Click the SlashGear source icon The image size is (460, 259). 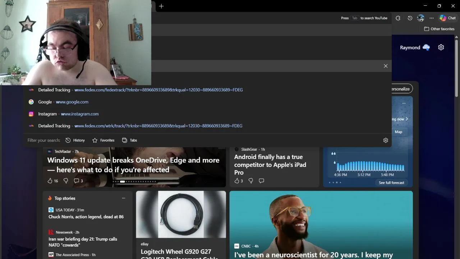coord(236,149)
